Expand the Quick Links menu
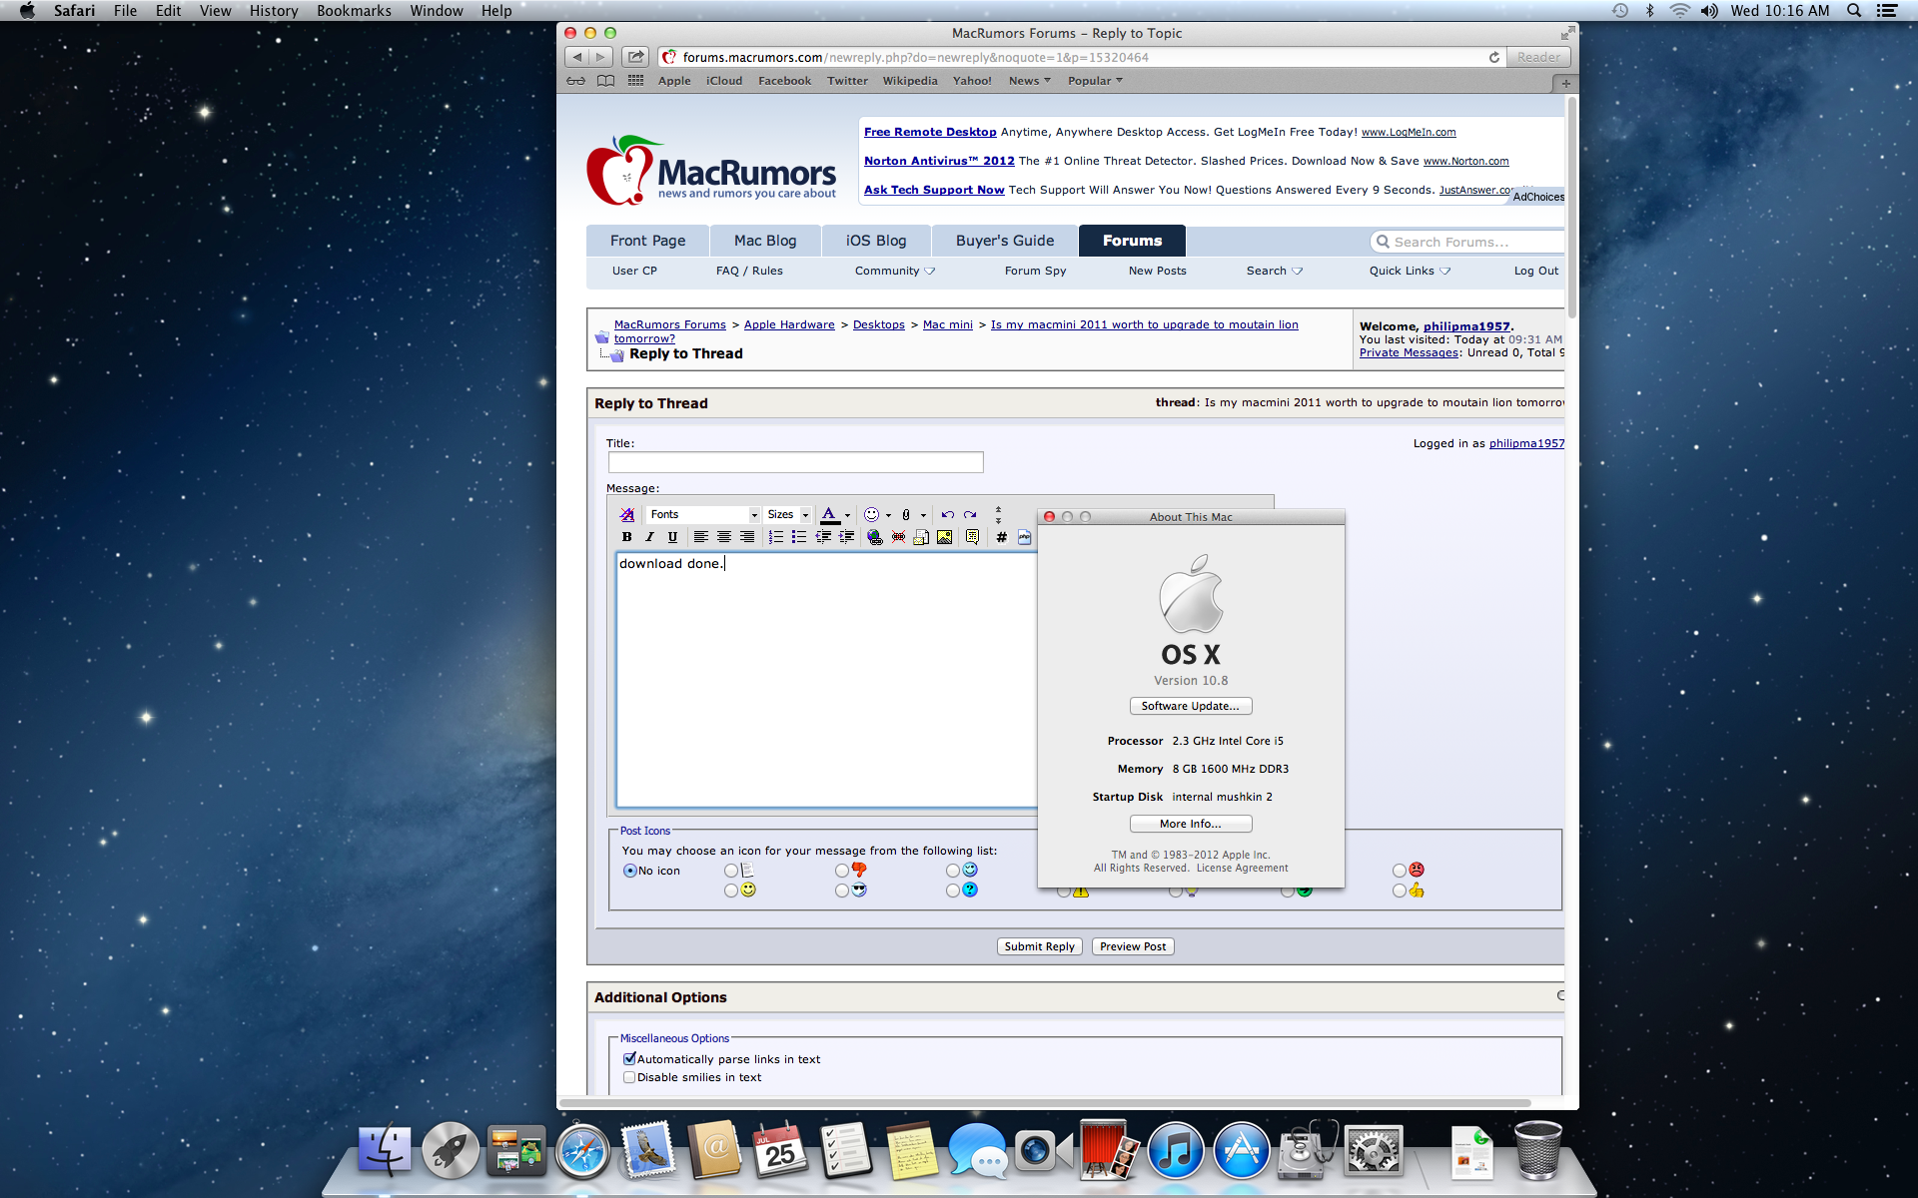 (1409, 271)
